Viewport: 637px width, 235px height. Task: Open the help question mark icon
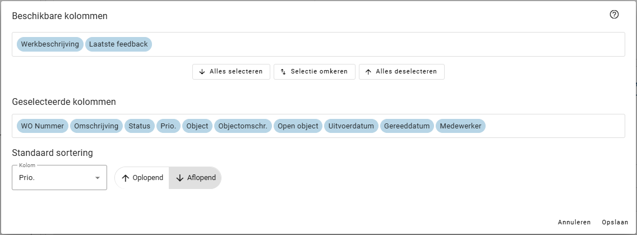pyautogui.click(x=614, y=15)
